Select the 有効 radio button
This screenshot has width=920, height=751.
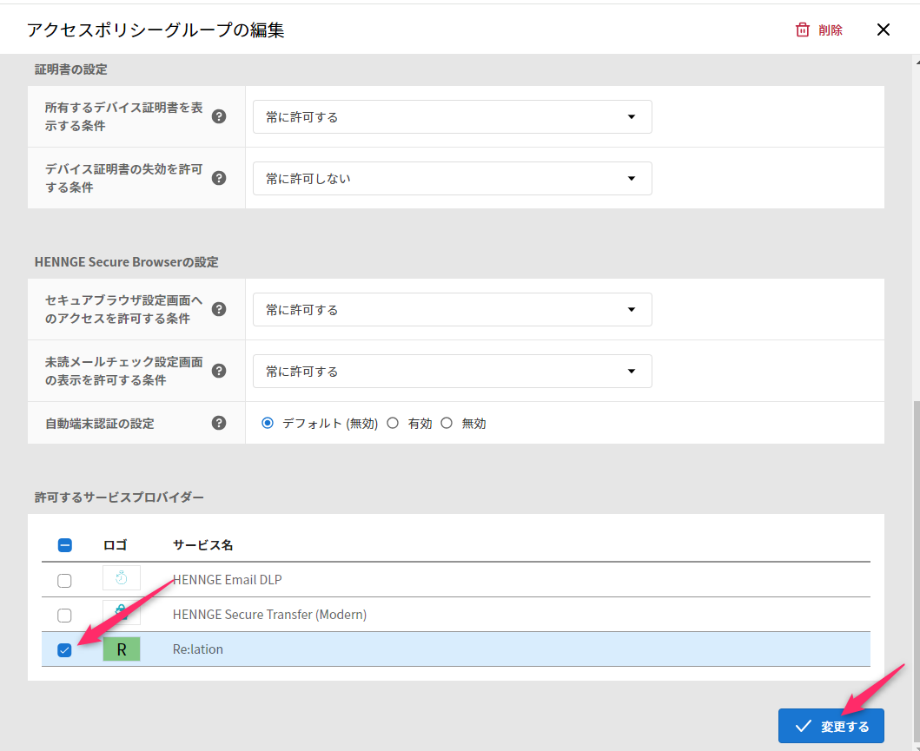(x=393, y=424)
